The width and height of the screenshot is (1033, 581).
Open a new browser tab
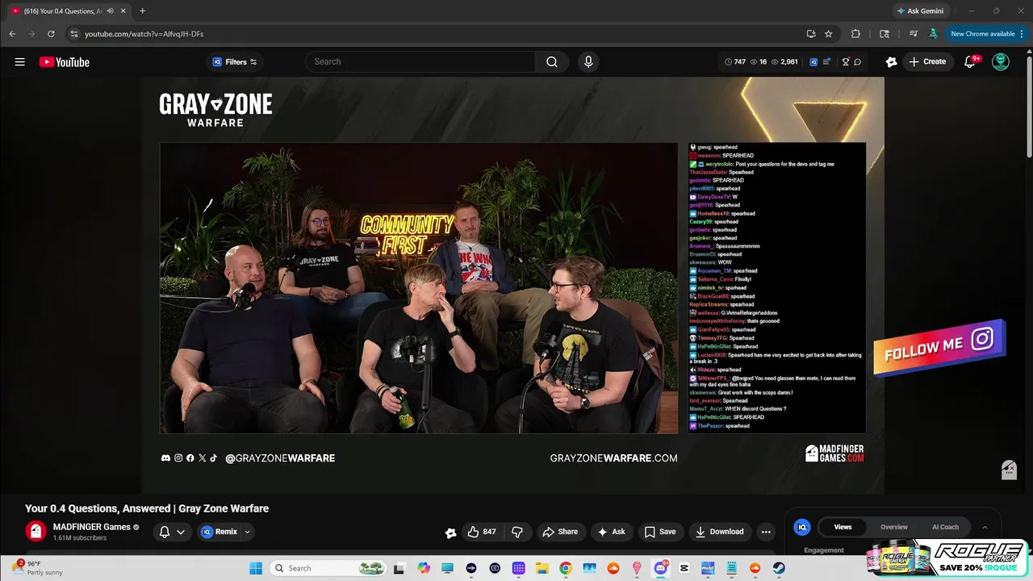(142, 10)
